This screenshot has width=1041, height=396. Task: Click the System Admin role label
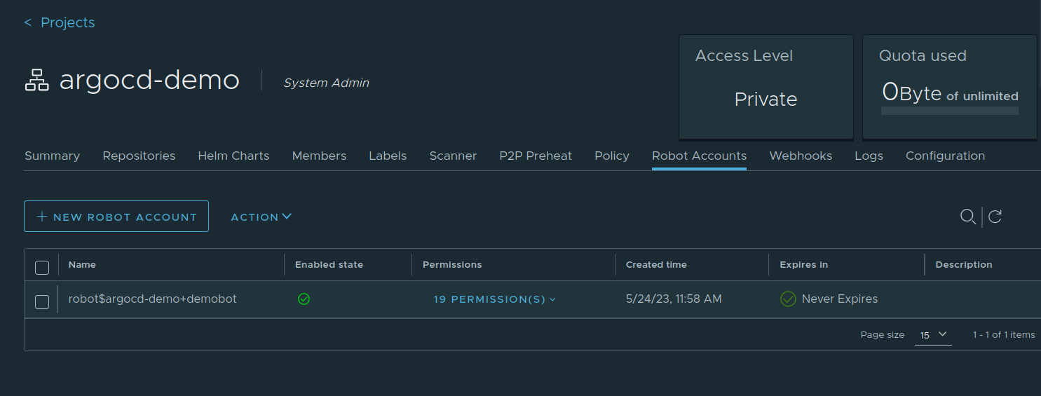point(326,83)
